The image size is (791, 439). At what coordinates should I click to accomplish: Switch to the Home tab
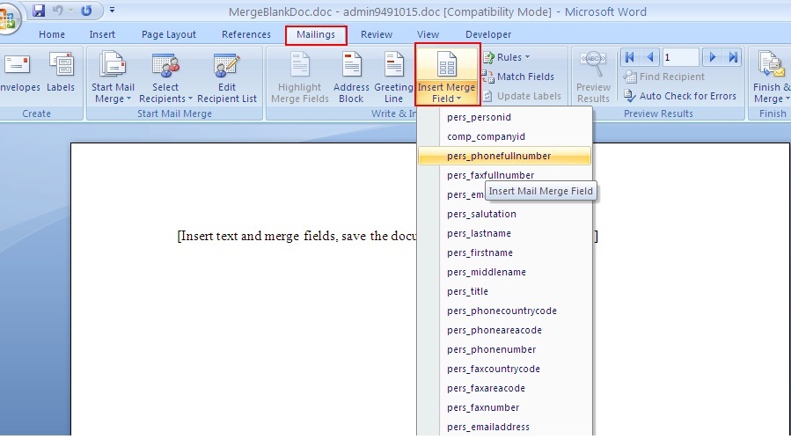pyautogui.click(x=52, y=34)
